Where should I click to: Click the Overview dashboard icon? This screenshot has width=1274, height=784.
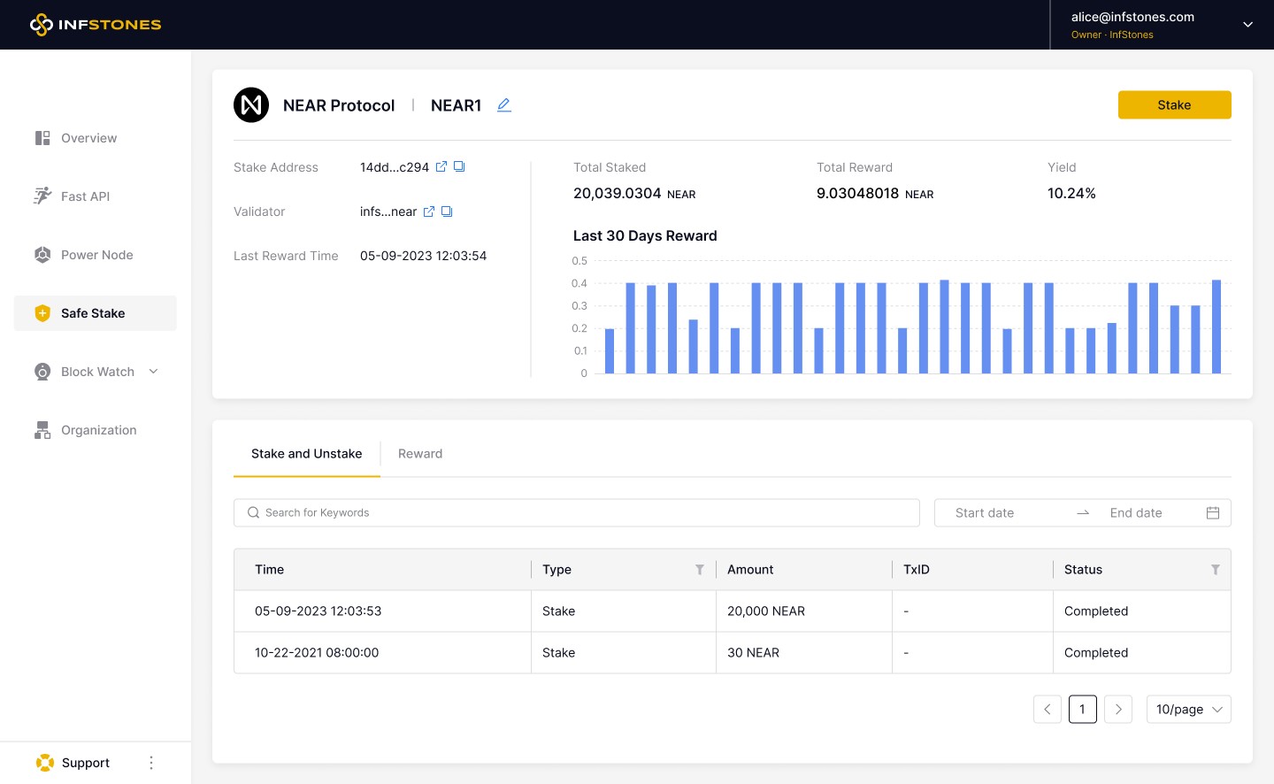point(42,138)
